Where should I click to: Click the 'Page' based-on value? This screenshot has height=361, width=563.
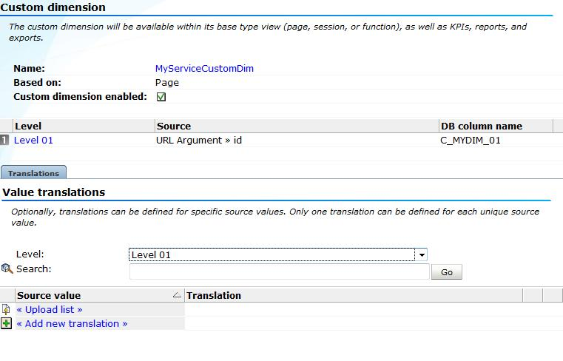(x=167, y=83)
